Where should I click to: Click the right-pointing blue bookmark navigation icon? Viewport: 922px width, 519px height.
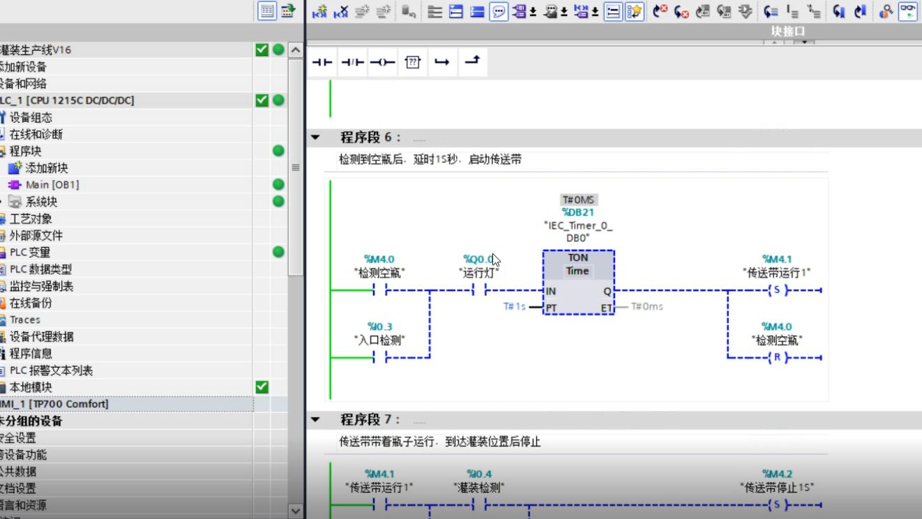[860, 11]
